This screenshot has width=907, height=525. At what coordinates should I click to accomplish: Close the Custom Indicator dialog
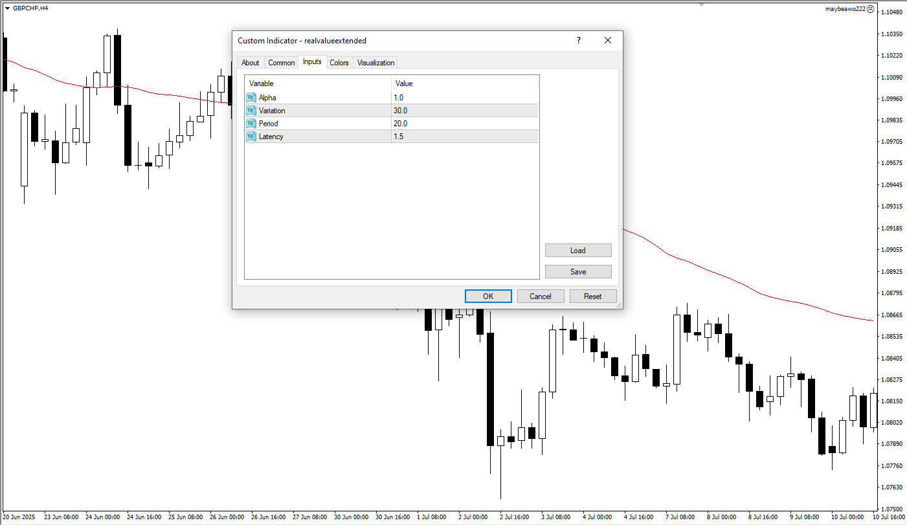tap(607, 41)
